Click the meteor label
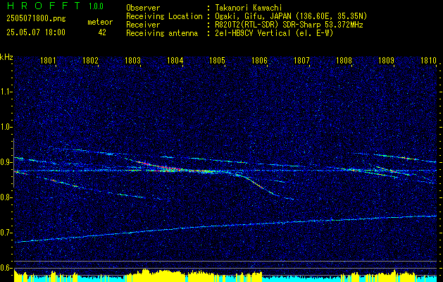The width and height of the screenshot is (443, 282). pyautogui.click(x=100, y=22)
